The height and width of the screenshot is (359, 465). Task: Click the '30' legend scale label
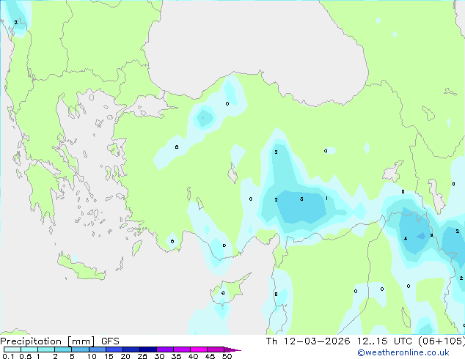tap(159, 356)
